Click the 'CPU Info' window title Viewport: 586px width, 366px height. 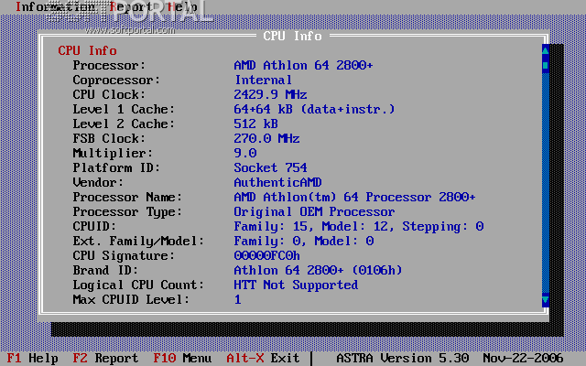(x=292, y=36)
